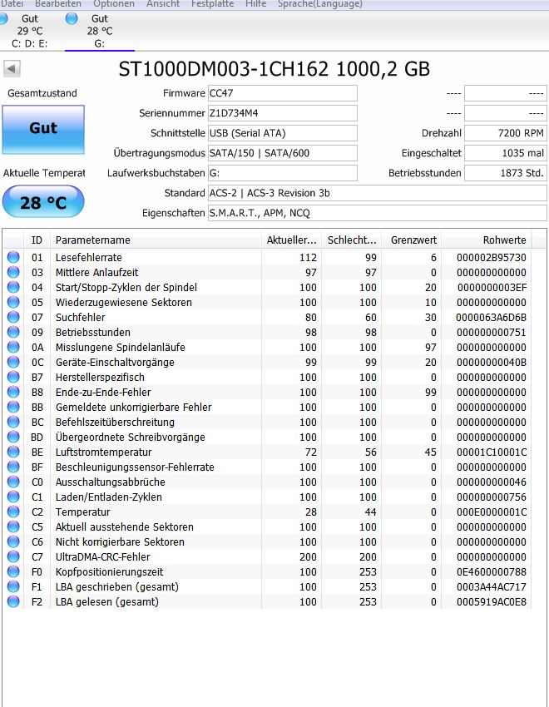
Task: Click status icon of Misslungene Spindelanläufe row
Action: pos(13,347)
